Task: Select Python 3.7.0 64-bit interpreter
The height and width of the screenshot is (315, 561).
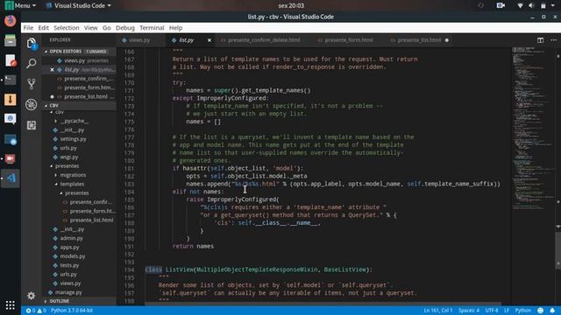Action: pos(72,311)
